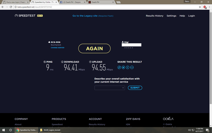Click Login in the top navigation
The height and width of the screenshot is (133, 212).
(x=191, y=16)
